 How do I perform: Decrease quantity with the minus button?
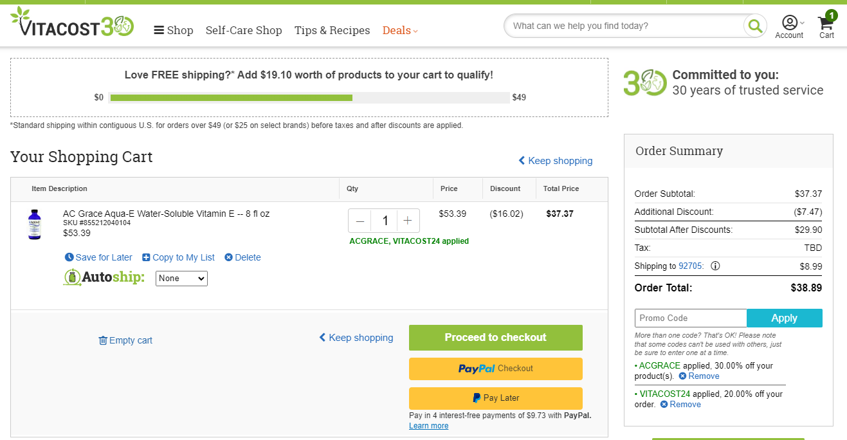(x=360, y=221)
